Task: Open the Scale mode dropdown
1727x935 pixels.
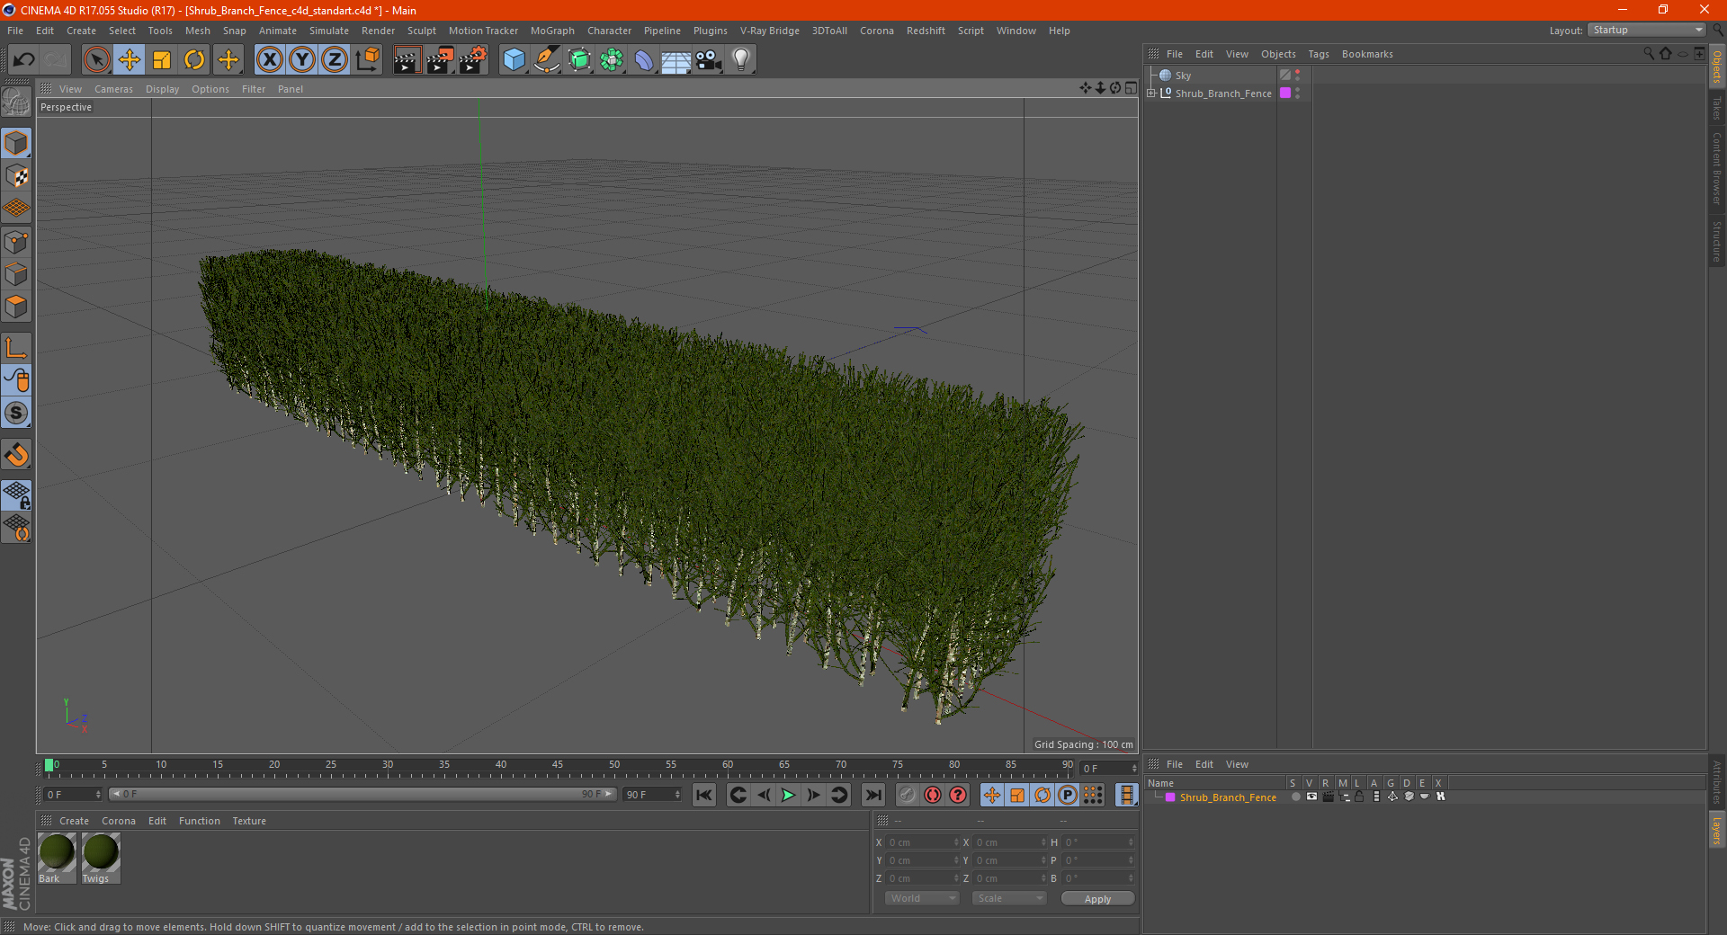Action: [x=1009, y=898]
